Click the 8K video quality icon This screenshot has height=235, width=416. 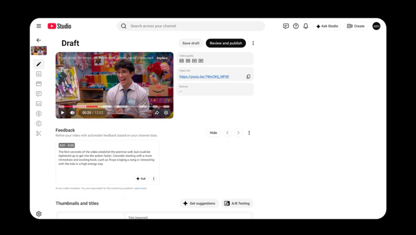[201, 61]
